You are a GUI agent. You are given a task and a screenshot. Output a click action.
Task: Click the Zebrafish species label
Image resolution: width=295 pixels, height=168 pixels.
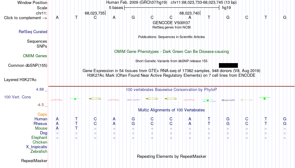[x=39, y=152]
